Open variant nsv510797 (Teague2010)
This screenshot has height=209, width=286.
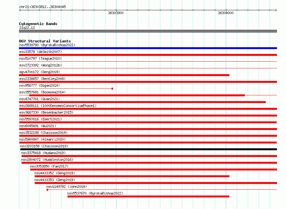click(40, 58)
